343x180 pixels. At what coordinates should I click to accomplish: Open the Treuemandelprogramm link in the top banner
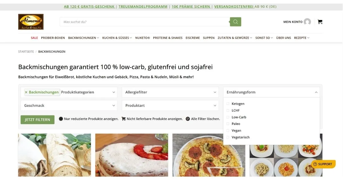click(x=143, y=7)
